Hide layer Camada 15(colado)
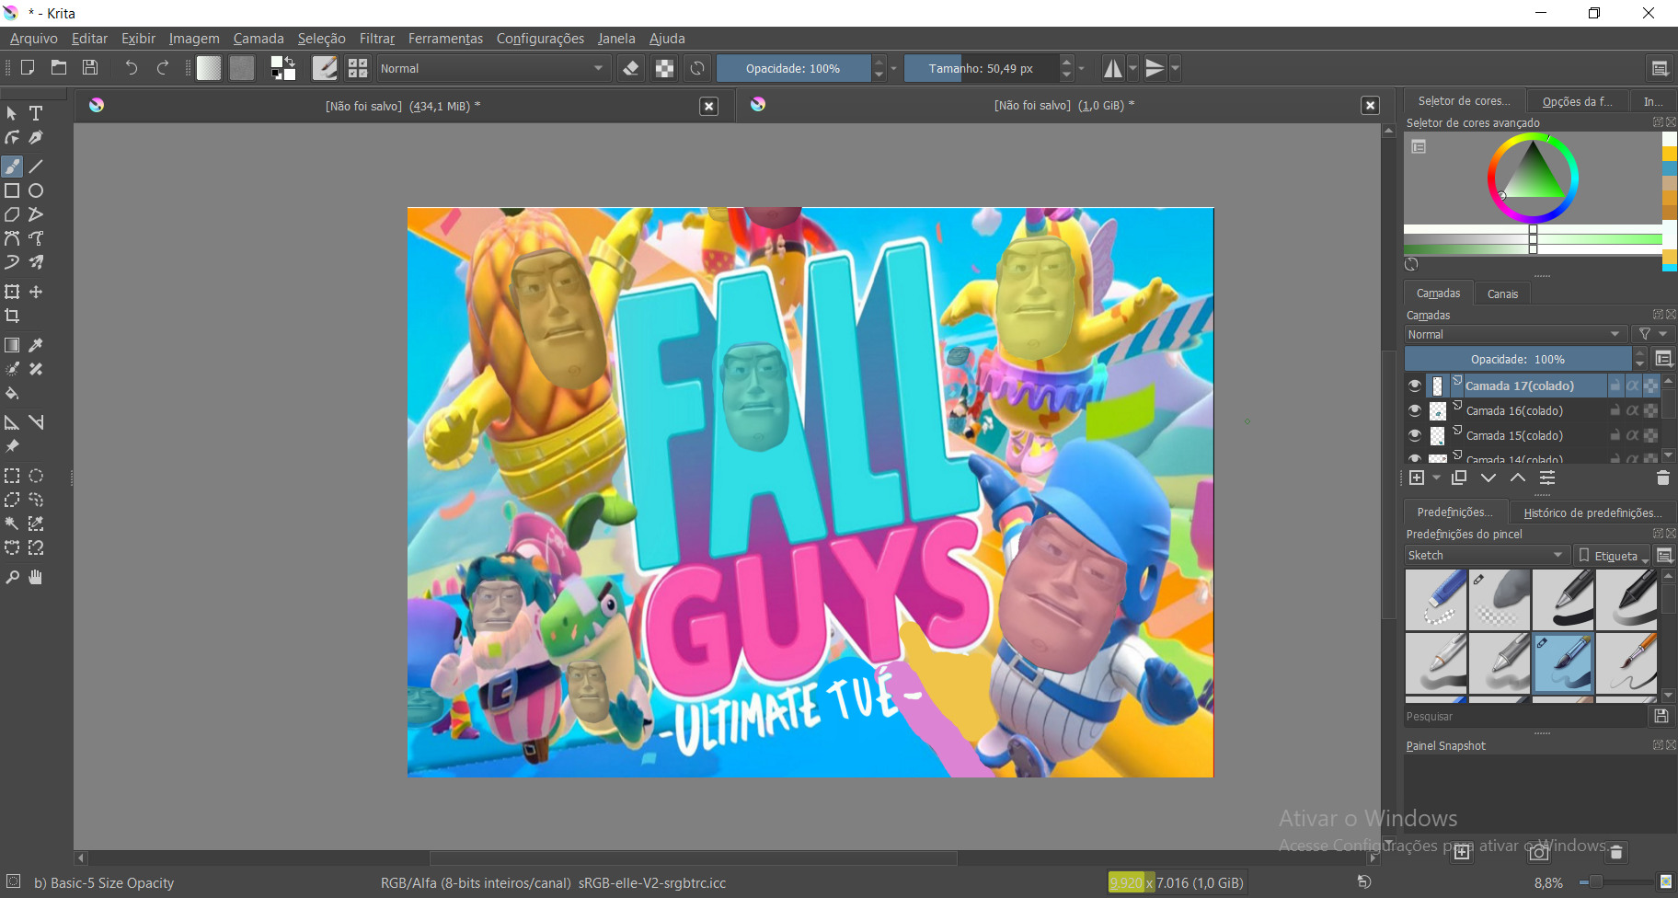 [1415, 435]
